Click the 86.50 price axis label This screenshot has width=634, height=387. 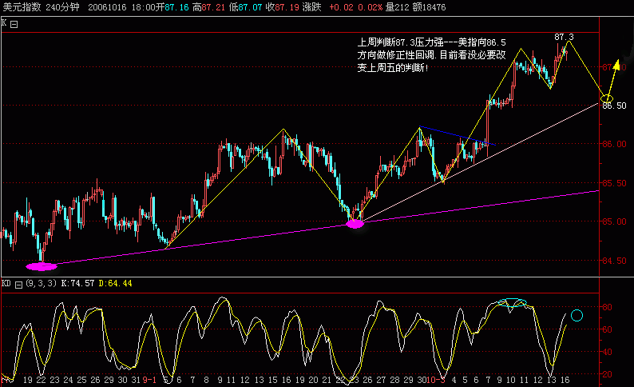615,106
